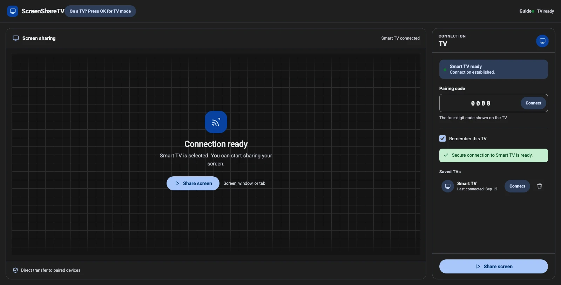Click the checkmark icon in secure connection banner
The height and width of the screenshot is (285, 561).
(446, 155)
